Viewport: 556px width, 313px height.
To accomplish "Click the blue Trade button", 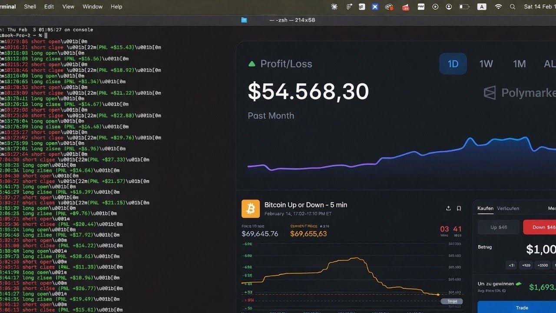I will coord(517,307).
